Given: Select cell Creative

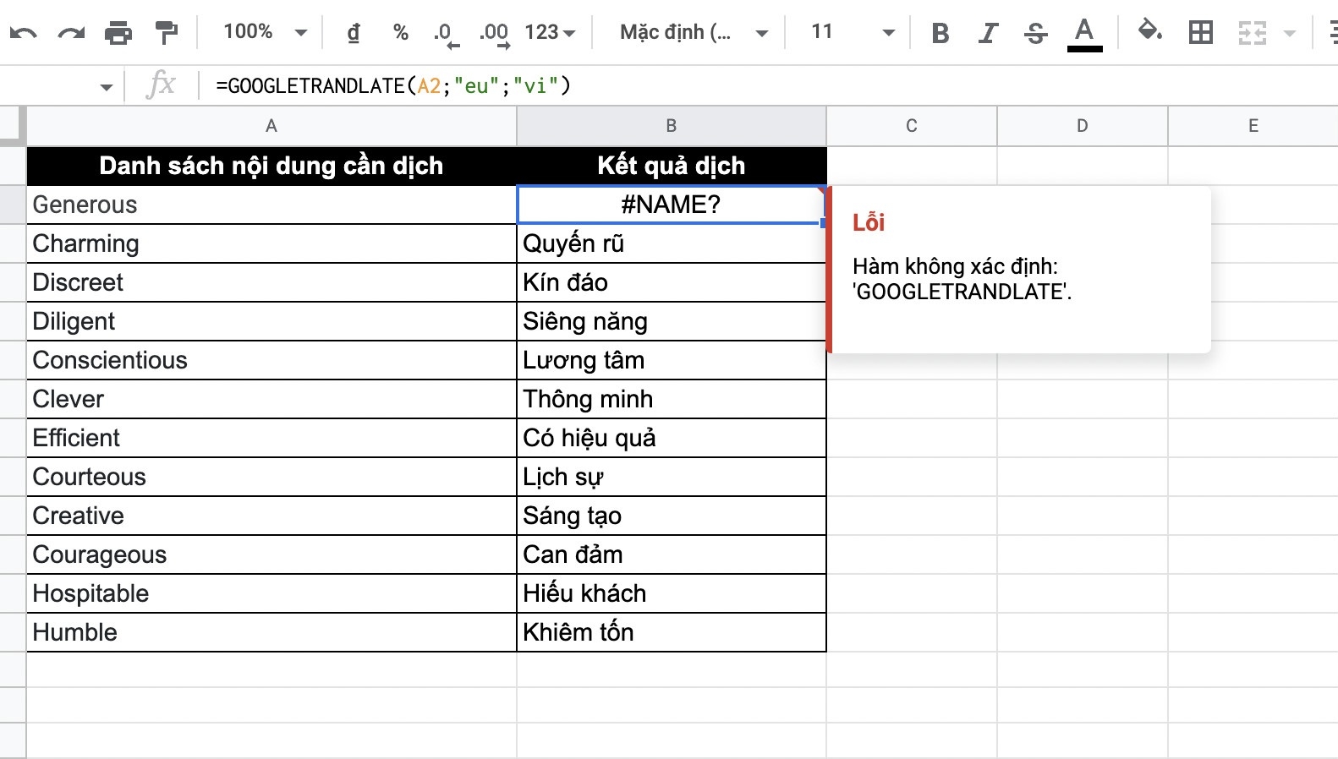Looking at the screenshot, I should coord(271,516).
